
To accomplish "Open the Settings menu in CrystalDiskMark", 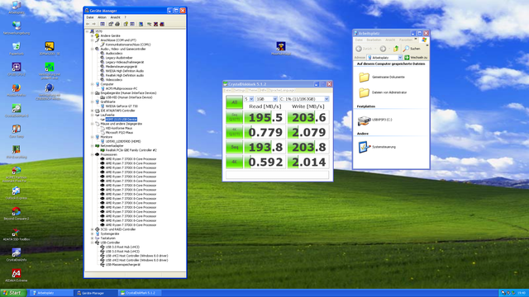I will click(x=240, y=90).
